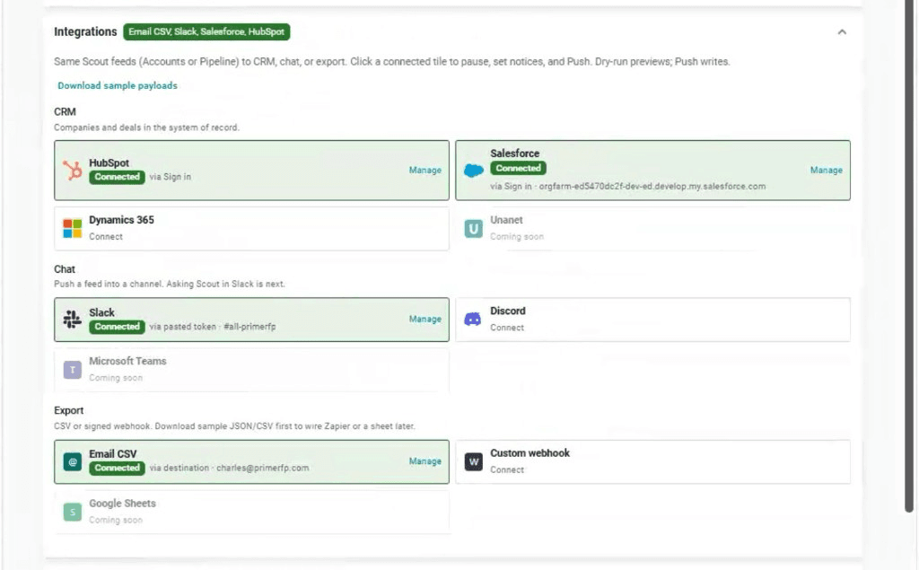
Task: Click 'CSV or signed webhook' description
Action: (x=234, y=426)
